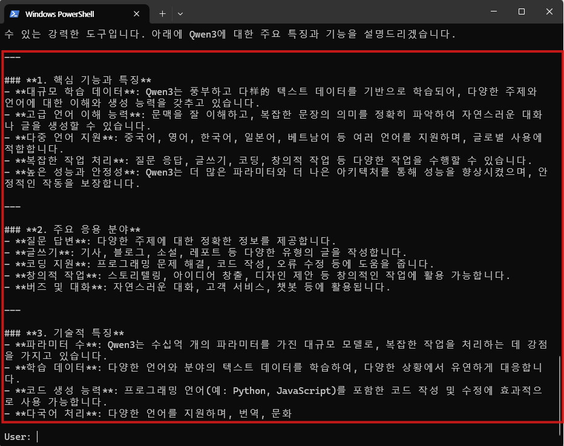Close the Windows PowerShell tab

point(136,14)
